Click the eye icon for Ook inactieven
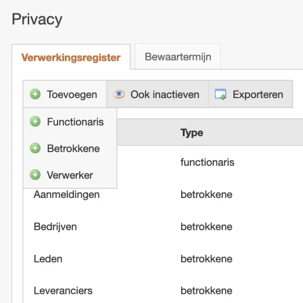This screenshot has width=303, height=303. tap(119, 94)
